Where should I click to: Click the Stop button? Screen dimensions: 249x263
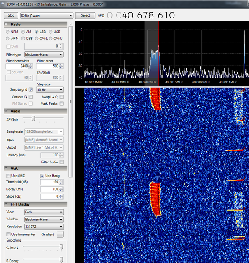click(11, 16)
